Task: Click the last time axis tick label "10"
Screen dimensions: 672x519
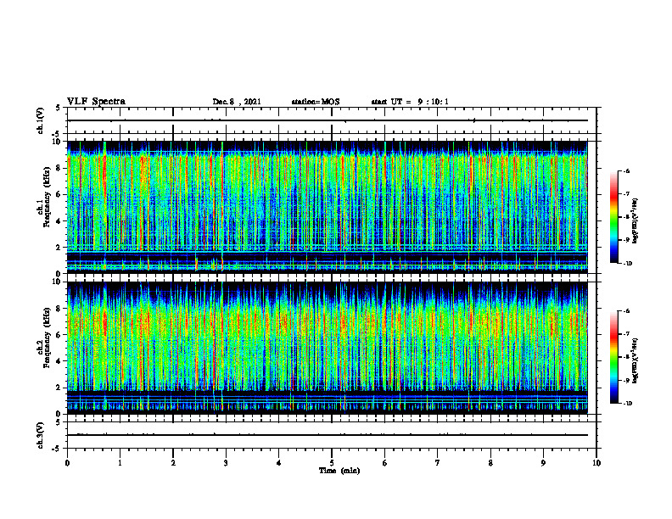Action: [596, 463]
